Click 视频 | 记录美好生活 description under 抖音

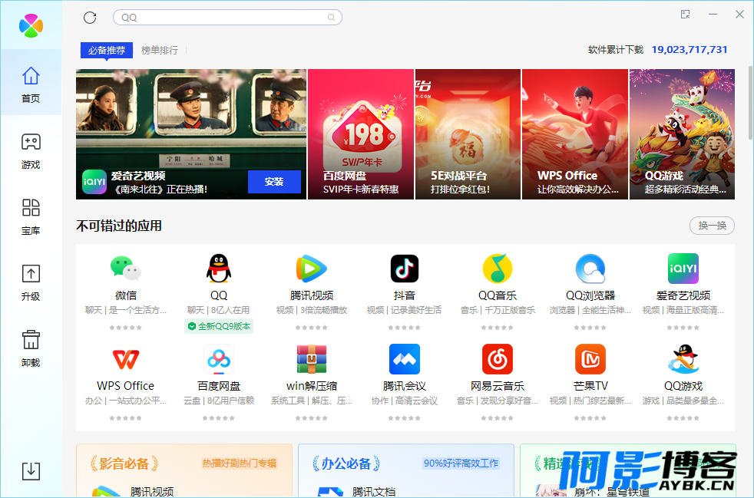pyautogui.click(x=405, y=310)
